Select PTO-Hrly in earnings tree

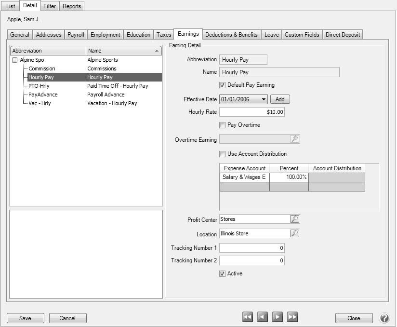pos(39,86)
